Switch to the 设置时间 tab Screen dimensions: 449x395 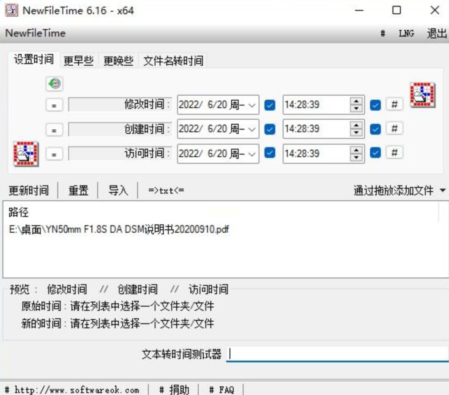pos(34,60)
